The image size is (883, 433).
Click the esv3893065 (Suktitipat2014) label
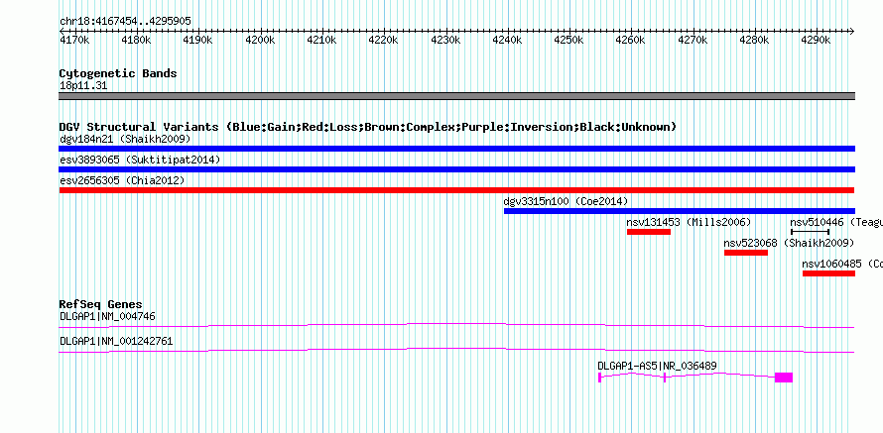(x=140, y=160)
